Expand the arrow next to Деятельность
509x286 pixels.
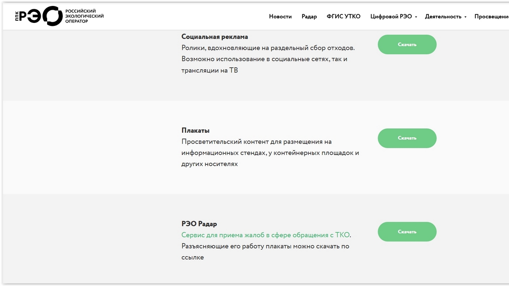465,17
